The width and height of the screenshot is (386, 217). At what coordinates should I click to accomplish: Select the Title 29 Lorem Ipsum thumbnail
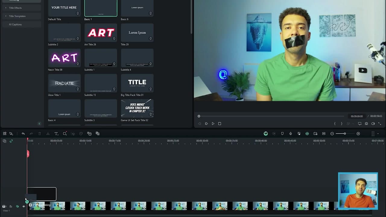point(137,33)
